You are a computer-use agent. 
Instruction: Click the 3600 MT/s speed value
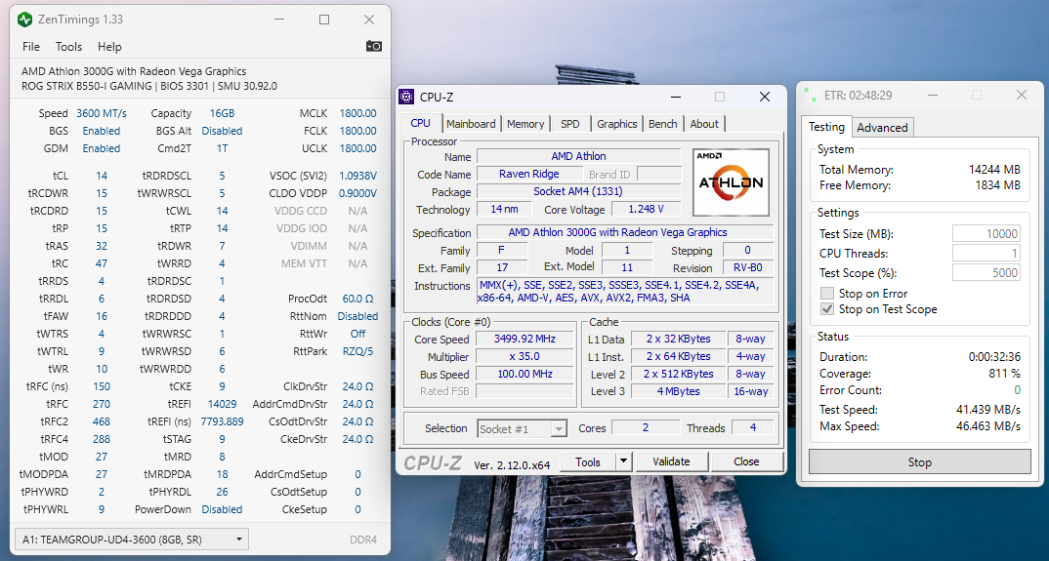[102, 114]
